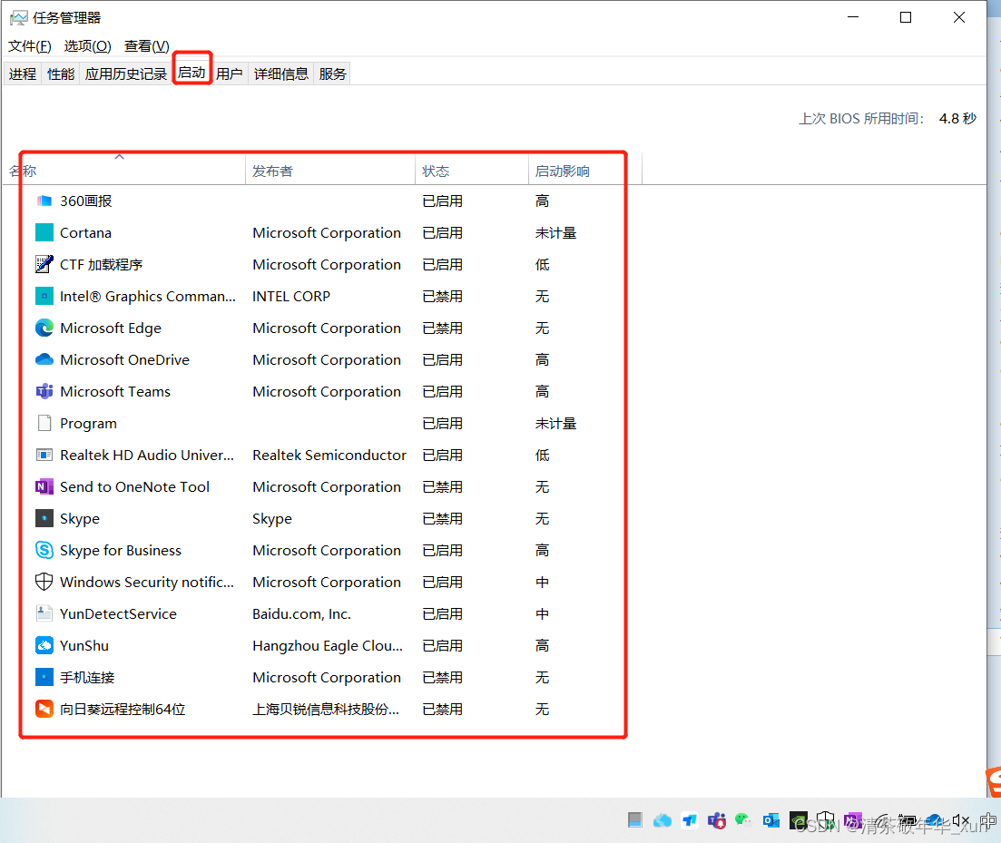Sort by the 启动影响 column header

point(584,171)
